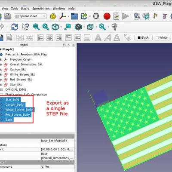Click the magnifier inspect icon at toolbar right

137,16
